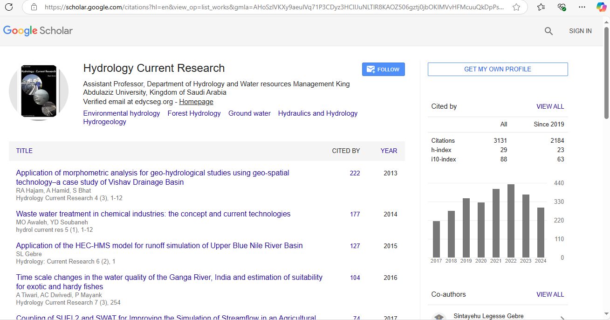Click the browser refresh icon
This screenshot has height=320, width=610.
(x=10, y=7)
